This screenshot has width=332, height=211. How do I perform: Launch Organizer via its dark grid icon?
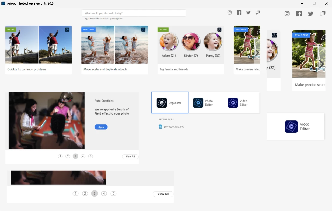coord(162,103)
